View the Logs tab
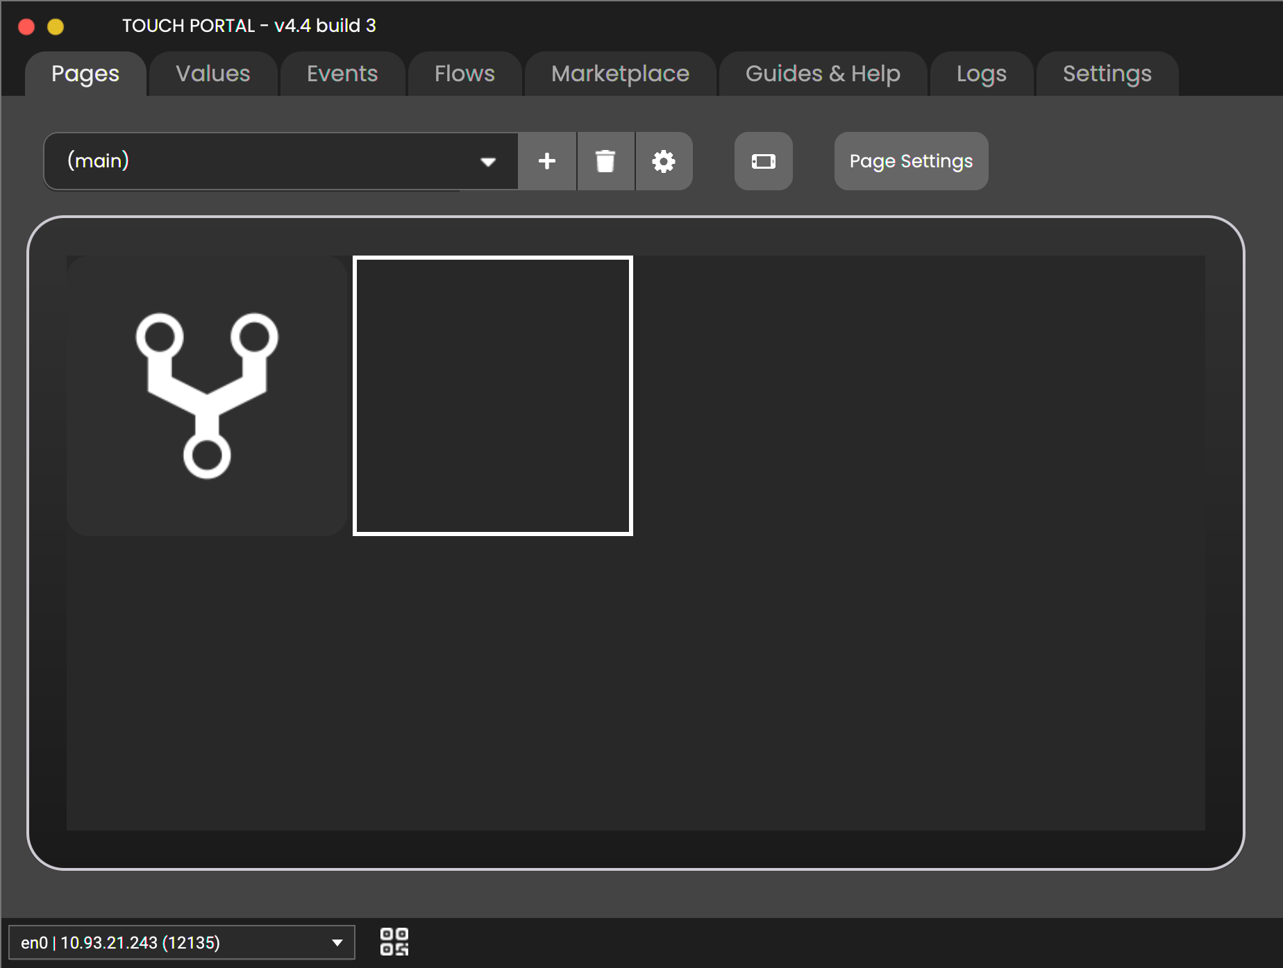 (981, 74)
